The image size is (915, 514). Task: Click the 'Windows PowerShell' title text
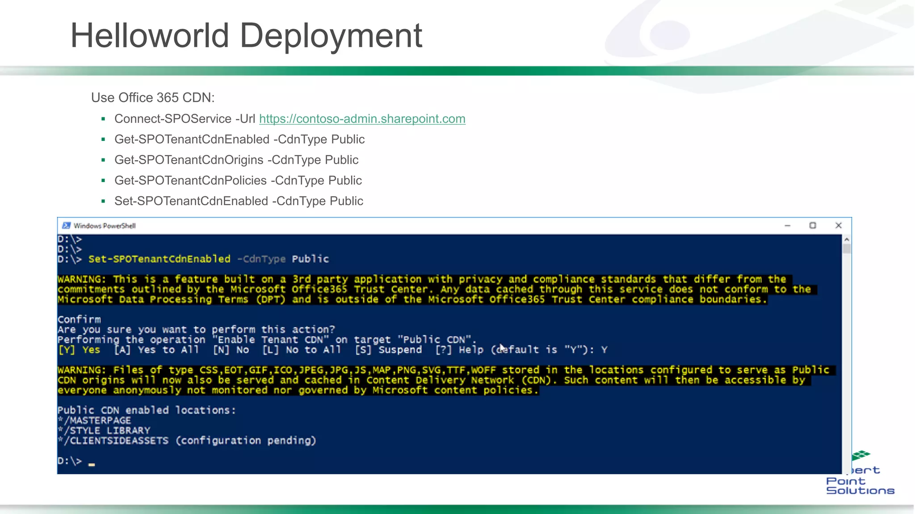coord(105,226)
